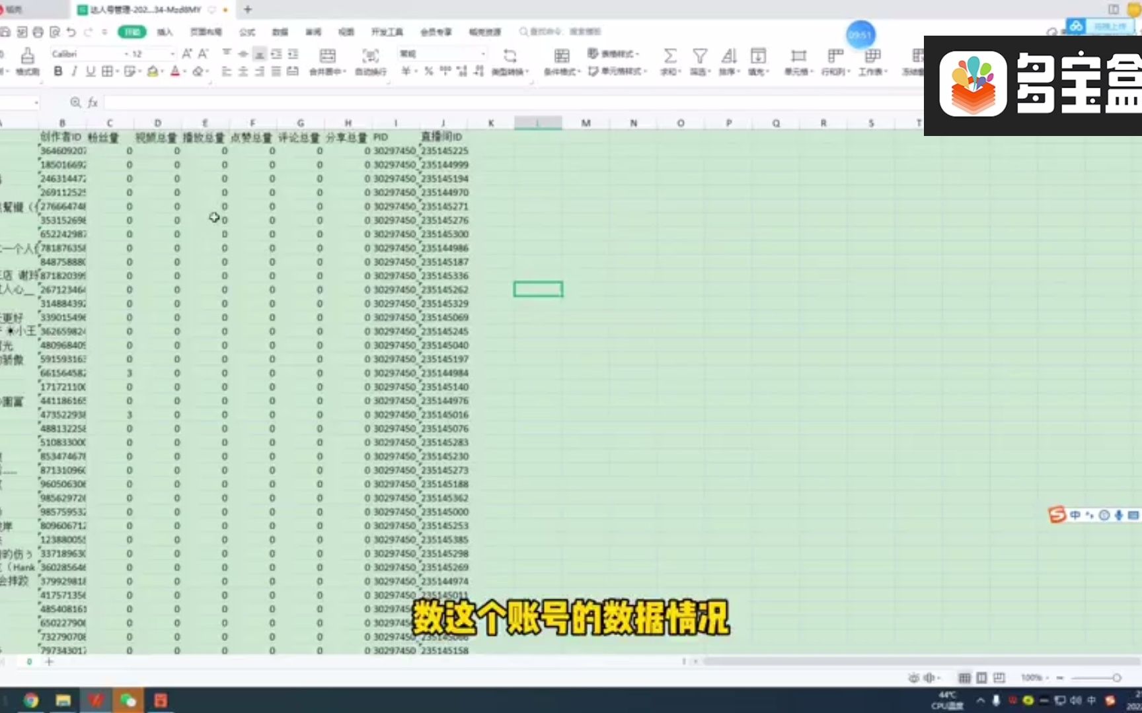
Task: Click the fx insert function button
Action: pyautogui.click(x=93, y=102)
